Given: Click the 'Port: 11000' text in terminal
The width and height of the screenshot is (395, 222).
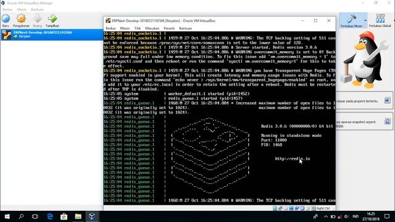Looking at the screenshot, I should pyautogui.click(x=274, y=140).
